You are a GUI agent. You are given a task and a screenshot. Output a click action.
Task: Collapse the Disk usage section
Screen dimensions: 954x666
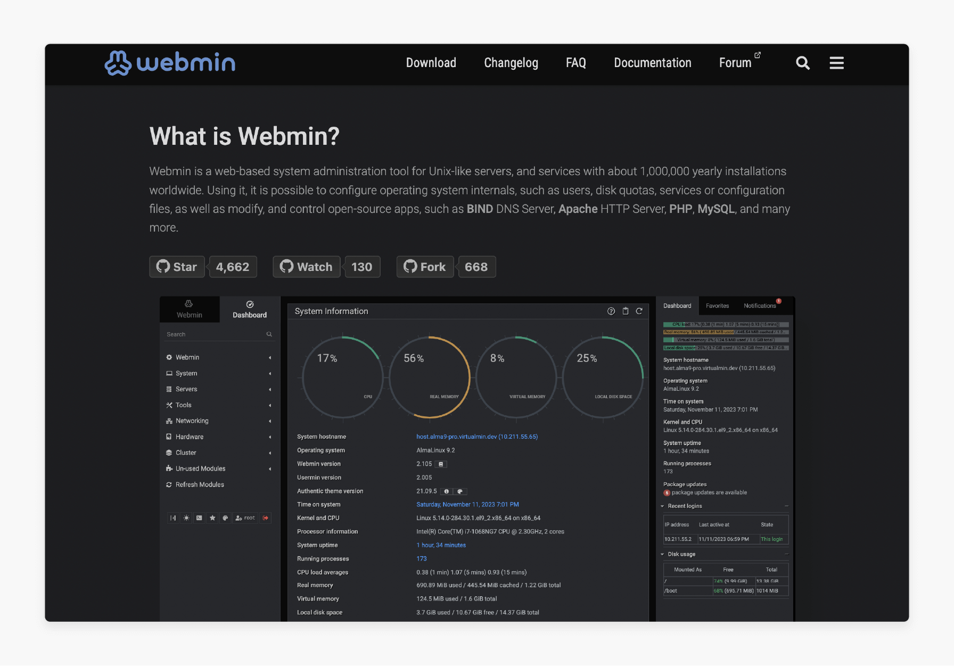[x=662, y=554]
